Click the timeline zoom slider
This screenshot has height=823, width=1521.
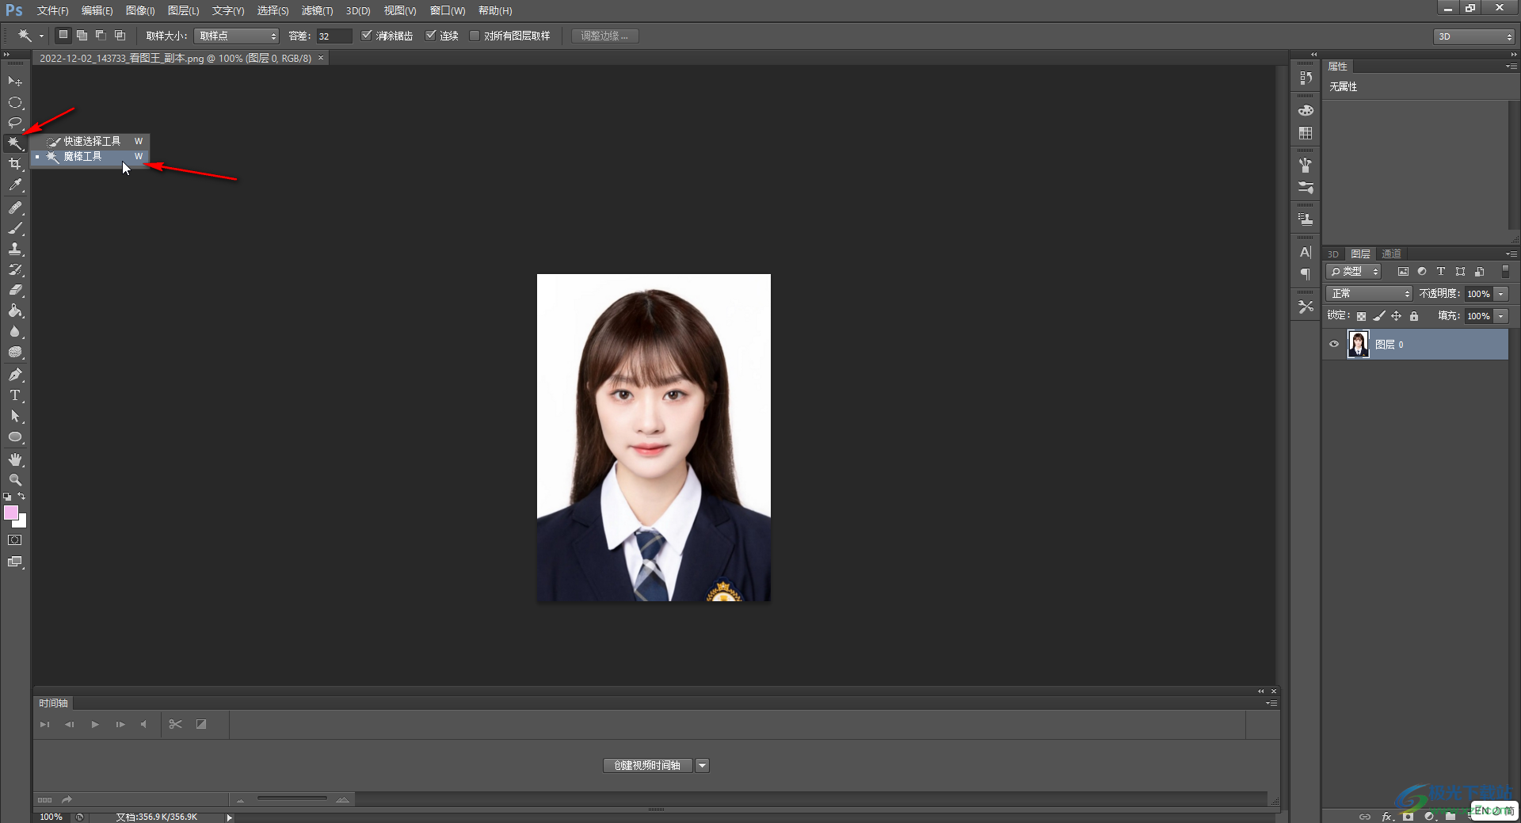point(292,799)
